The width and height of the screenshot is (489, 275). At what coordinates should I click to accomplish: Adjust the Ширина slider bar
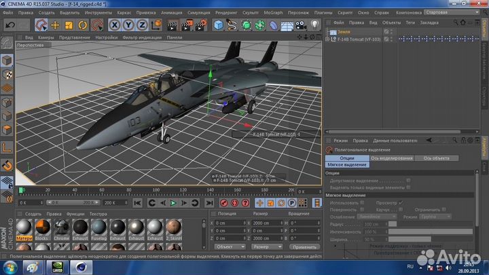(x=431, y=239)
